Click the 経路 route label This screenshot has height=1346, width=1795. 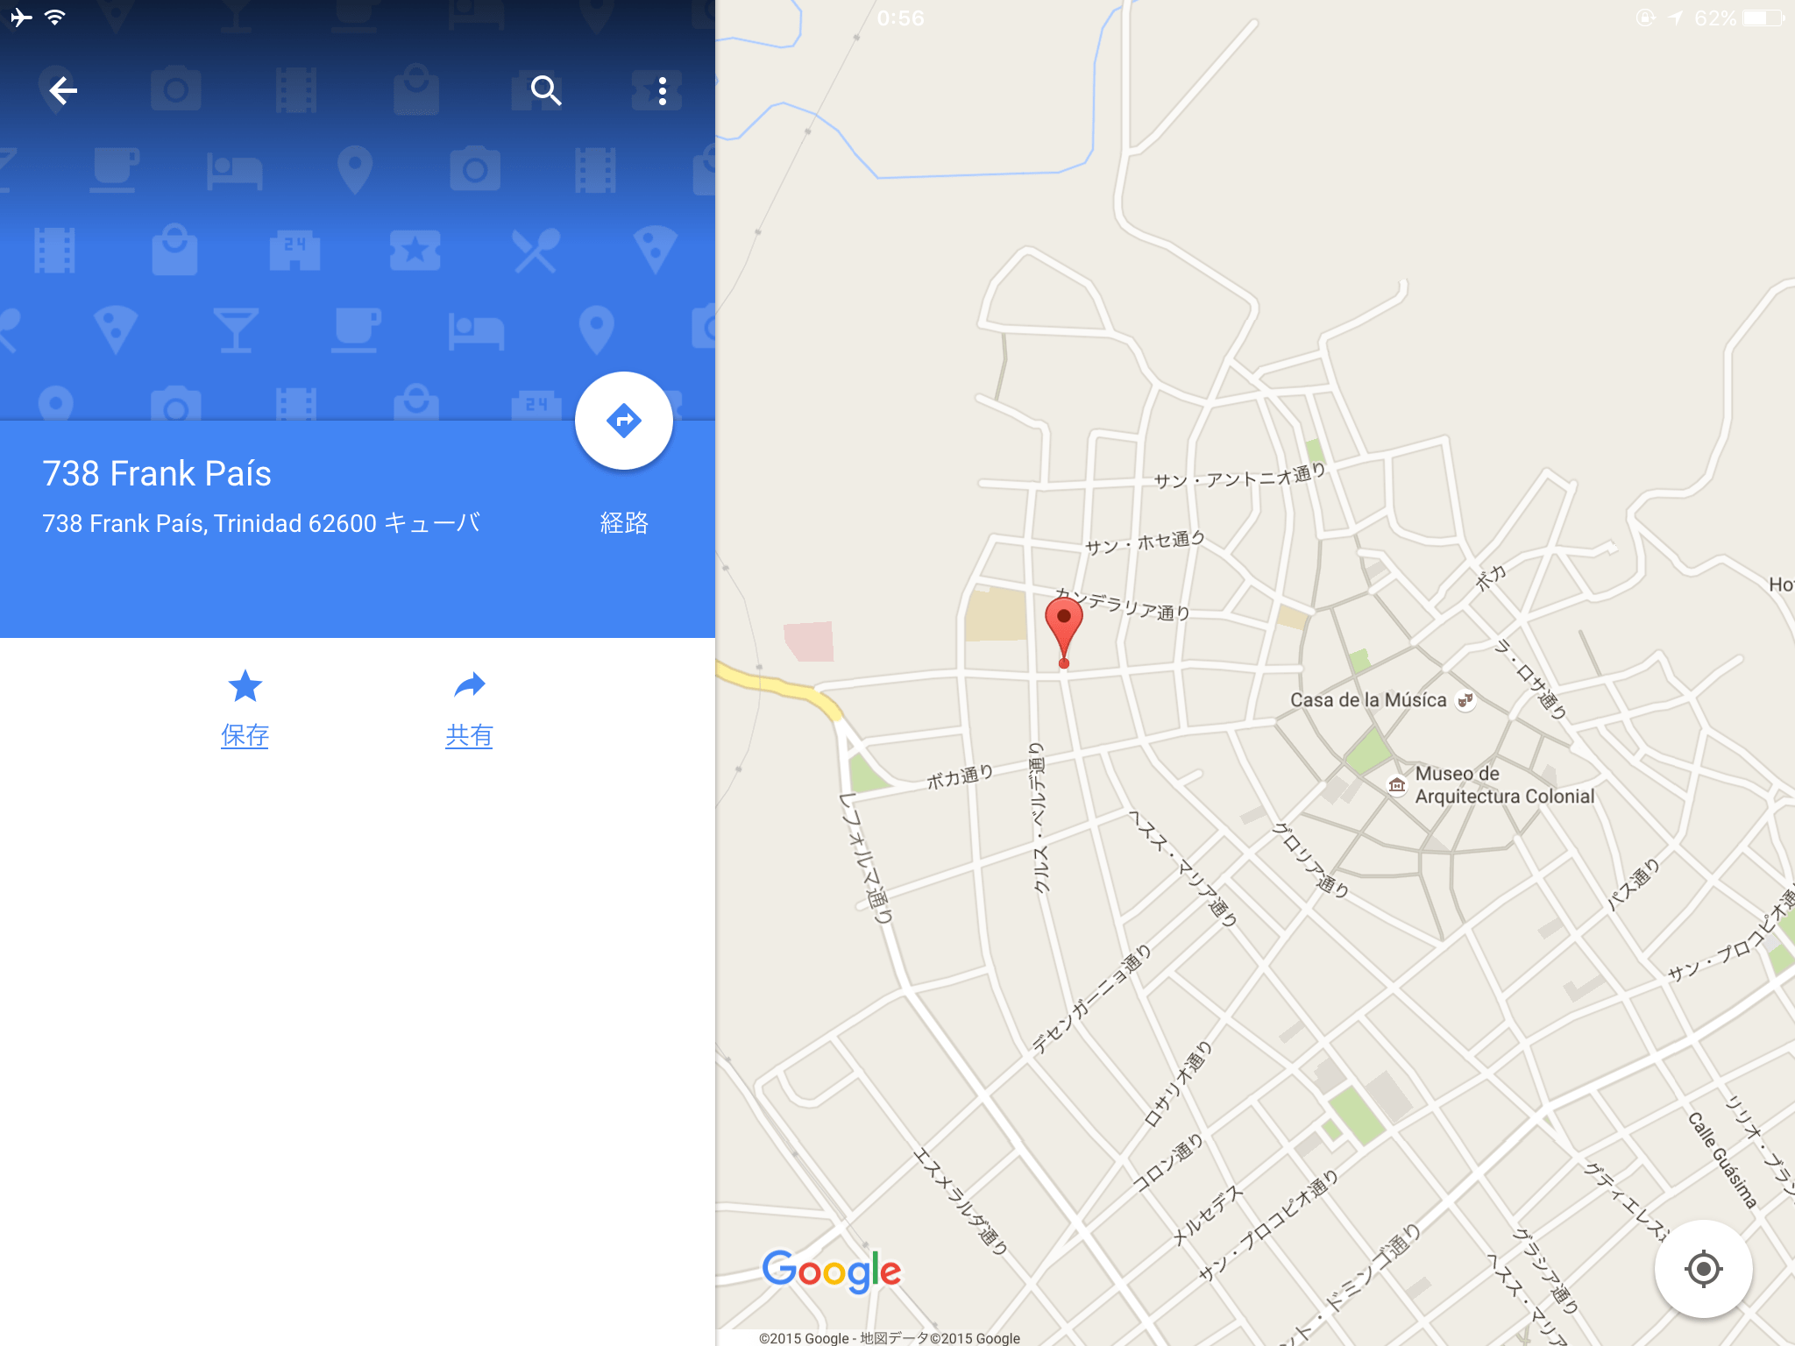coord(624,523)
